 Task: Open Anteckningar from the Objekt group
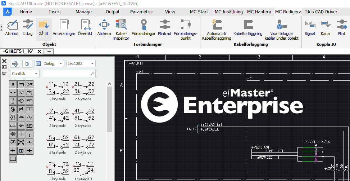point(64,27)
